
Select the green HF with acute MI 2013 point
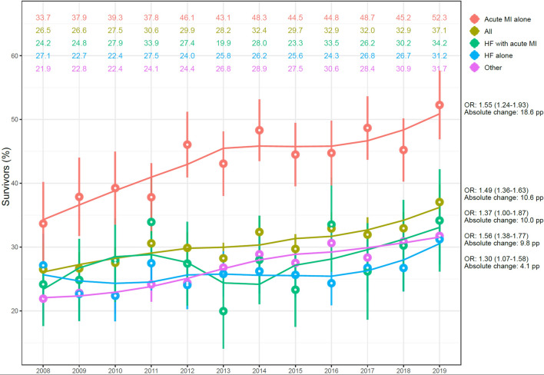pyautogui.click(x=223, y=311)
